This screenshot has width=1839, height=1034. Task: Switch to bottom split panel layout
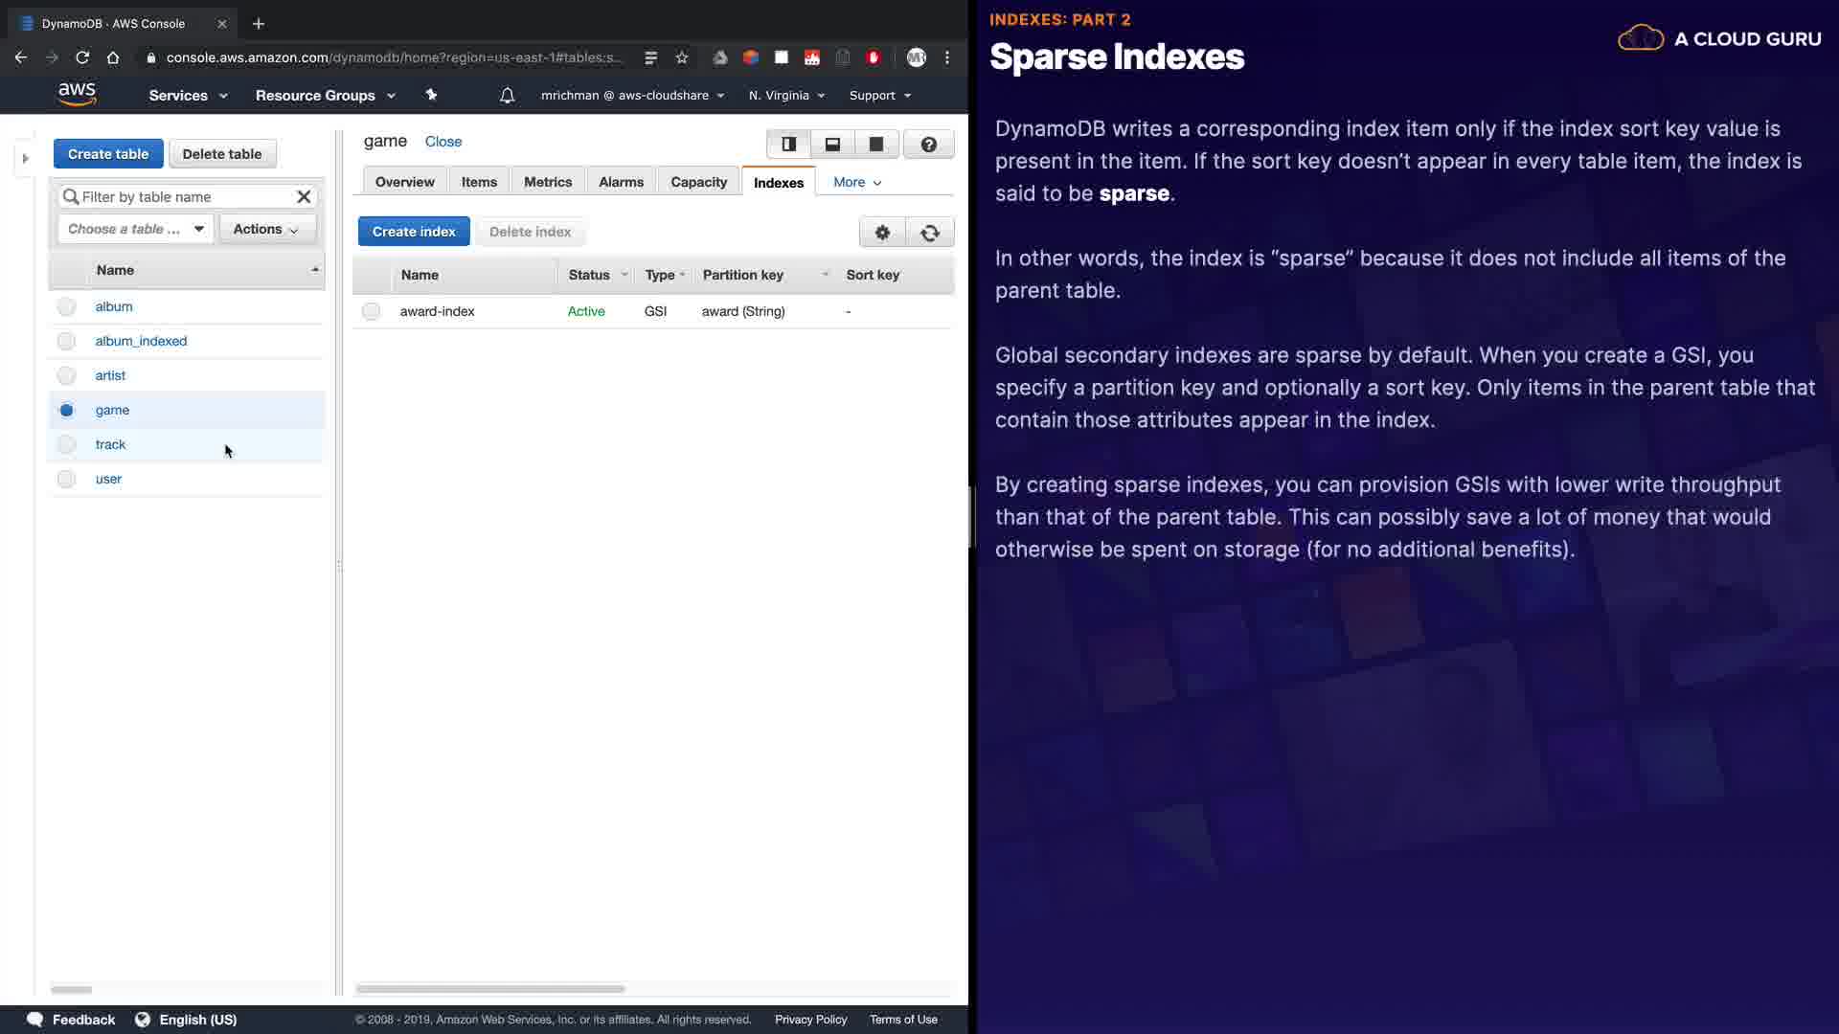[x=832, y=145]
